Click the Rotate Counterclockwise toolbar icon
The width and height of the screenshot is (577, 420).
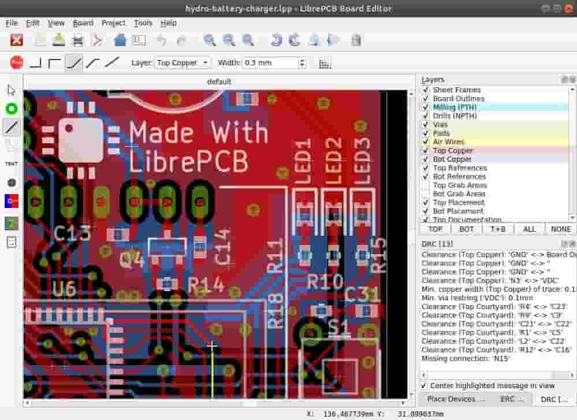(x=277, y=40)
